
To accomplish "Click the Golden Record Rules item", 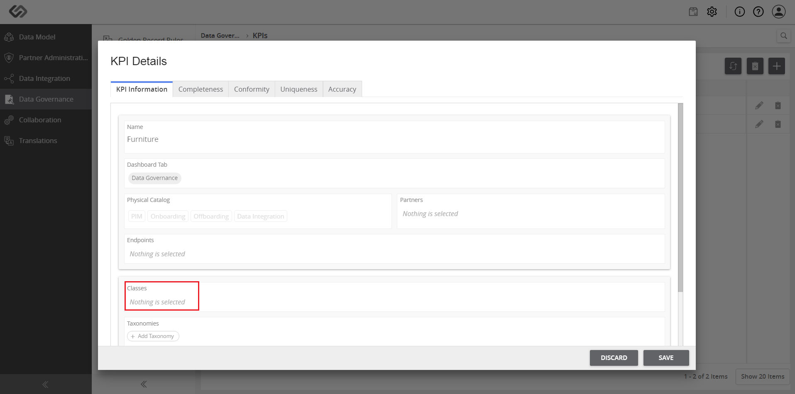I will point(151,40).
